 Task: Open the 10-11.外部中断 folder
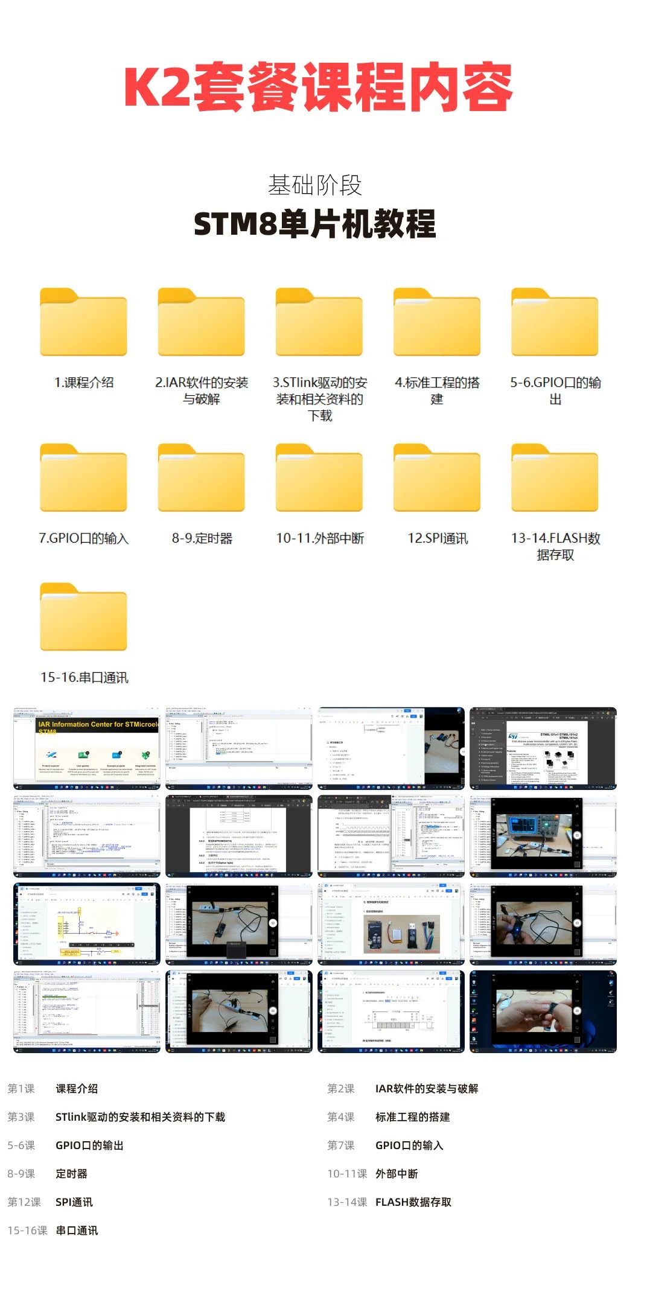pyautogui.click(x=319, y=479)
